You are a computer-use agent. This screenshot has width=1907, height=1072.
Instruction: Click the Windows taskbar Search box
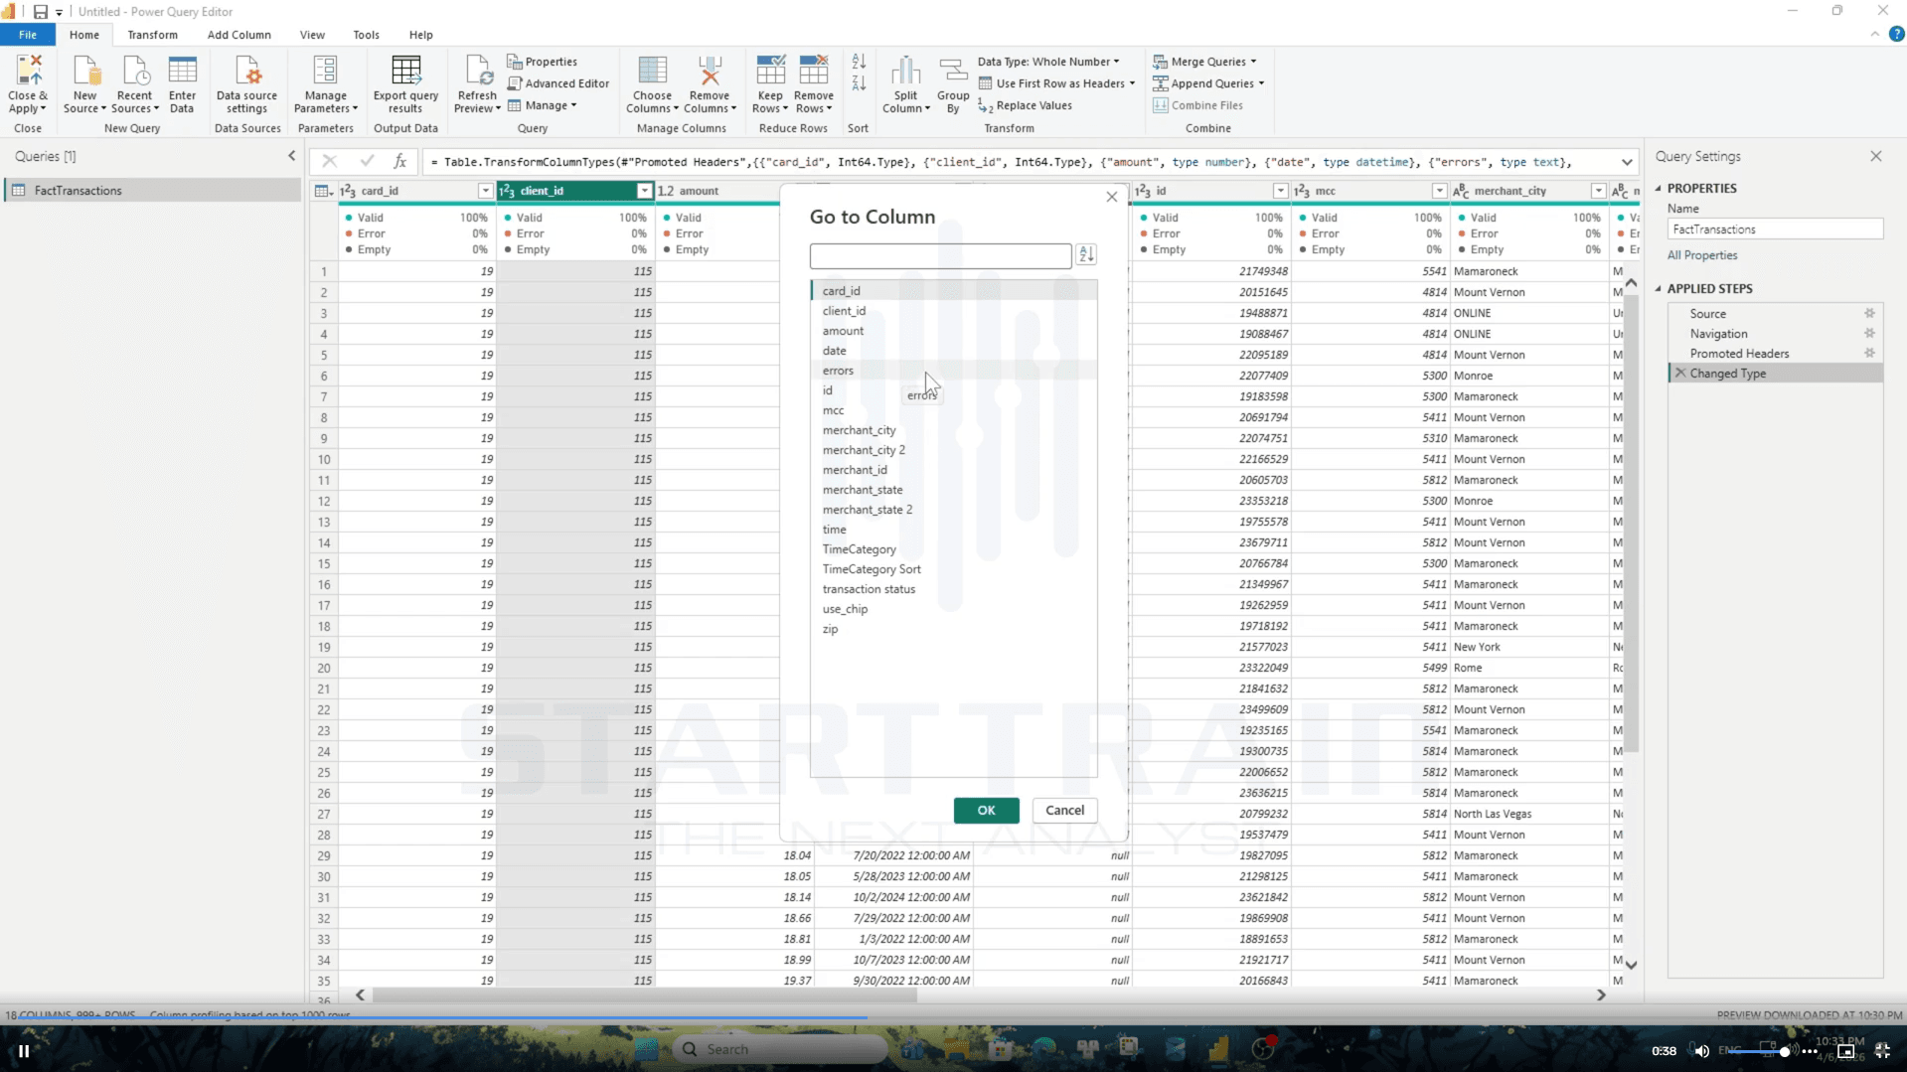click(x=780, y=1049)
